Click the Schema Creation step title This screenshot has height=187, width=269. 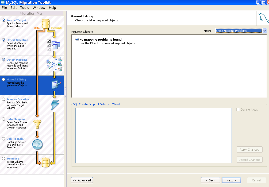click(x=18, y=99)
